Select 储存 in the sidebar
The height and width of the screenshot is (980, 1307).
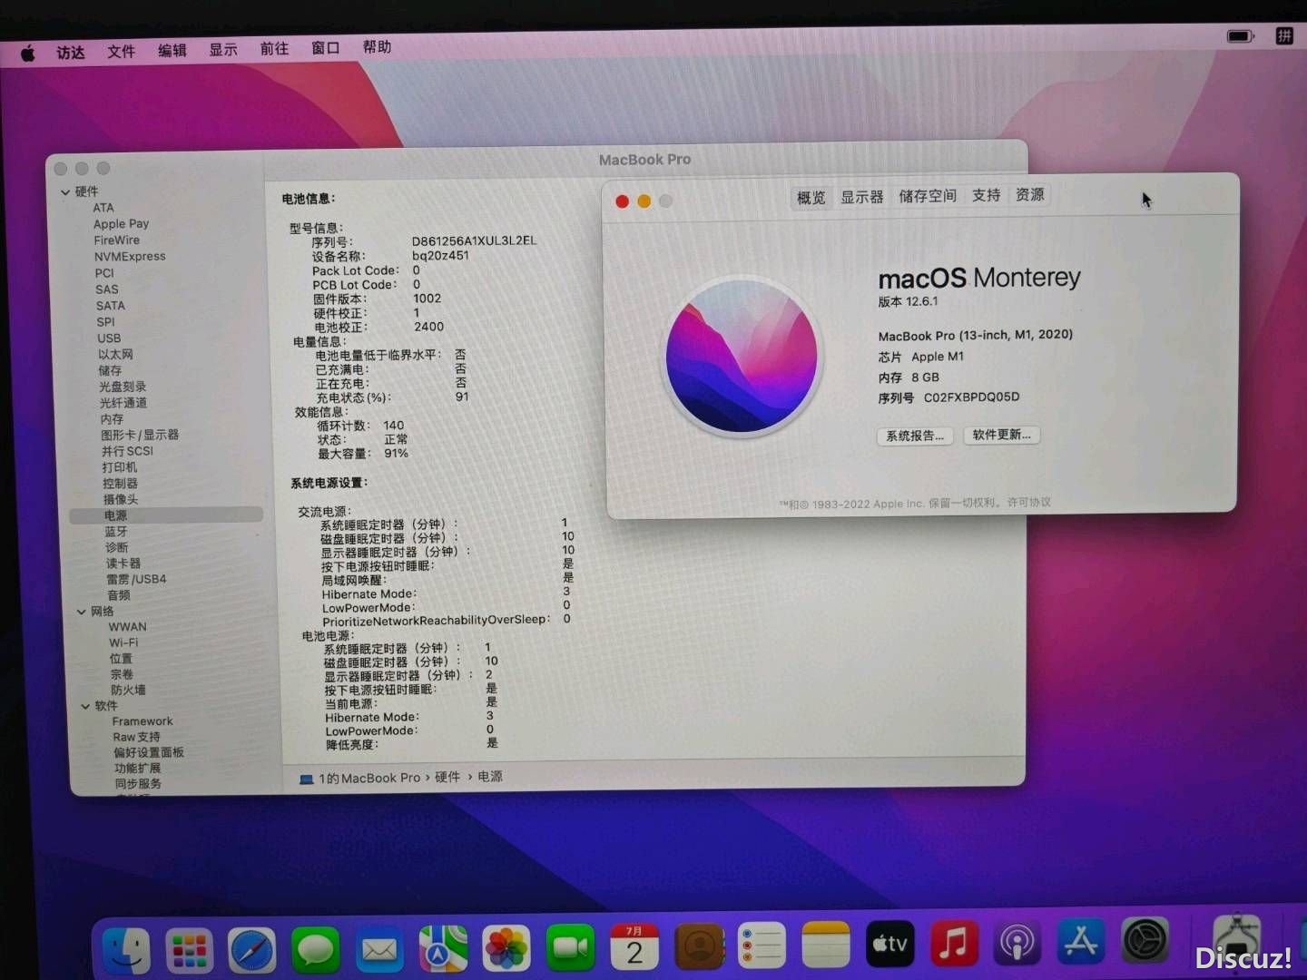click(110, 371)
